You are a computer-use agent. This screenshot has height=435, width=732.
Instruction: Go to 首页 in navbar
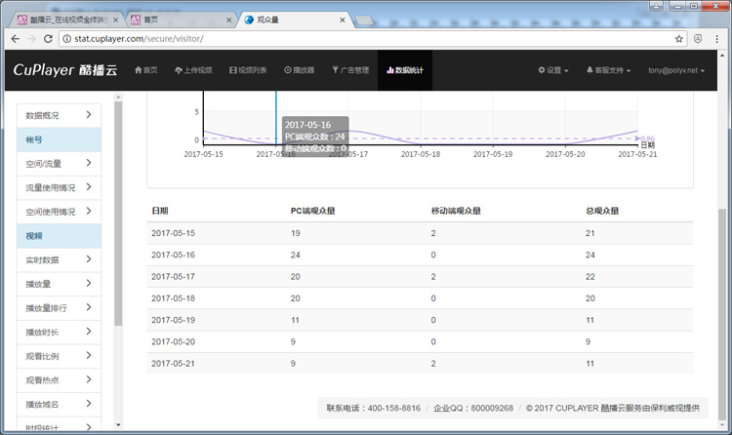[x=144, y=70]
